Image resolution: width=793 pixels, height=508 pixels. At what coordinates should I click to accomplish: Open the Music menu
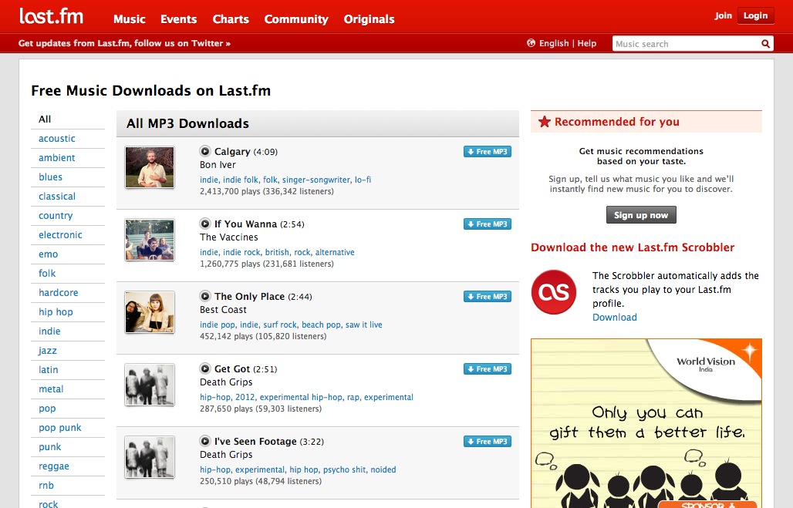tap(130, 19)
